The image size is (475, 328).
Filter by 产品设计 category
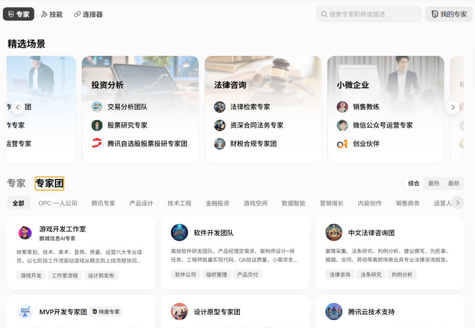click(x=142, y=203)
